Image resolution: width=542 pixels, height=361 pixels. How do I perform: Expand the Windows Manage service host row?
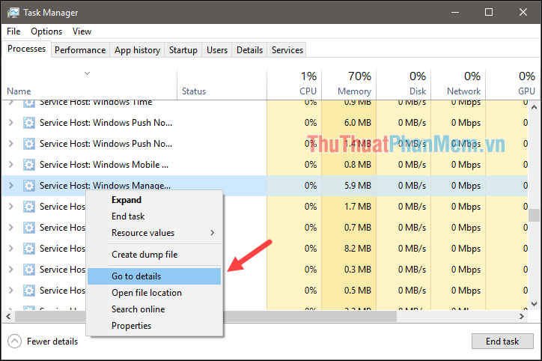[x=11, y=186]
